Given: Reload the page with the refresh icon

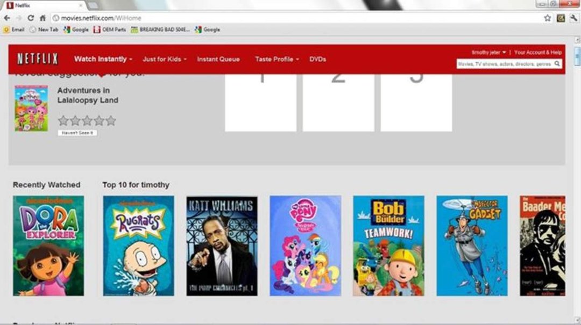Looking at the screenshot, I should [x=31, y=18].
